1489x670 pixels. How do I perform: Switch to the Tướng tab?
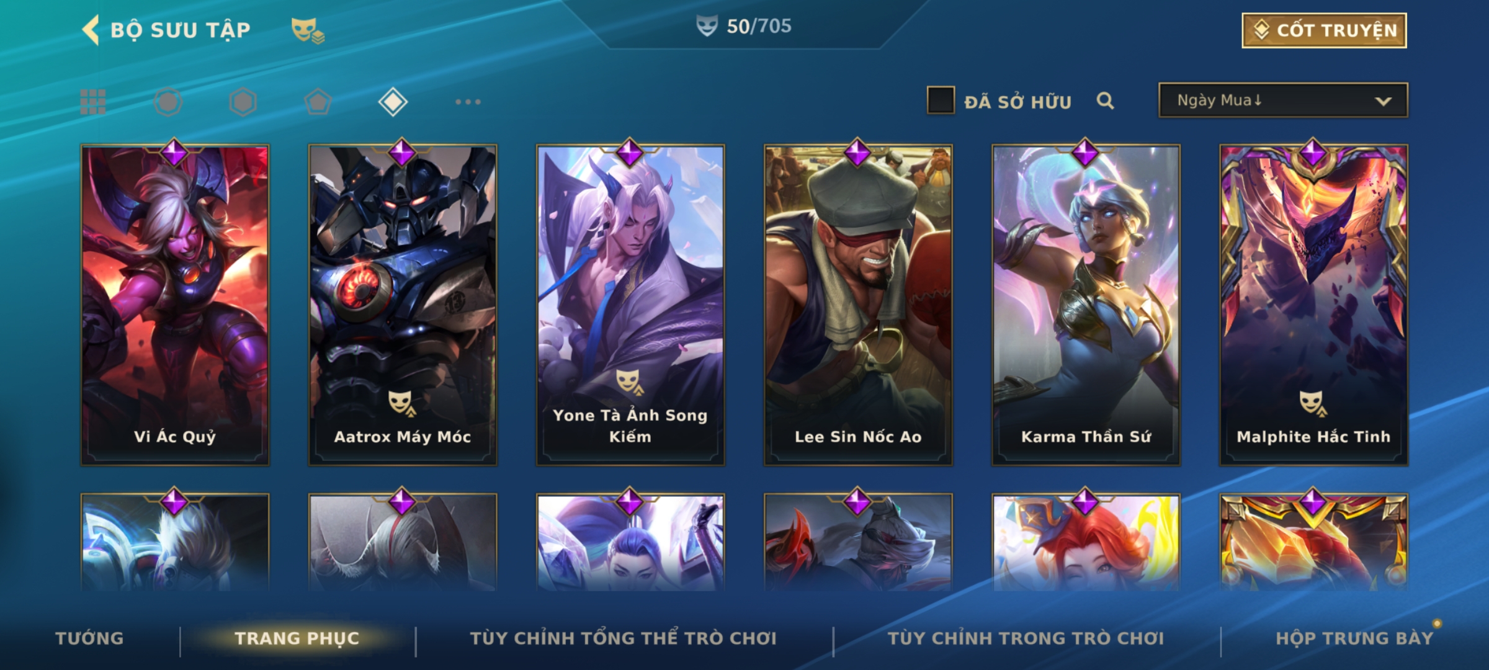[x=89, y=638]
